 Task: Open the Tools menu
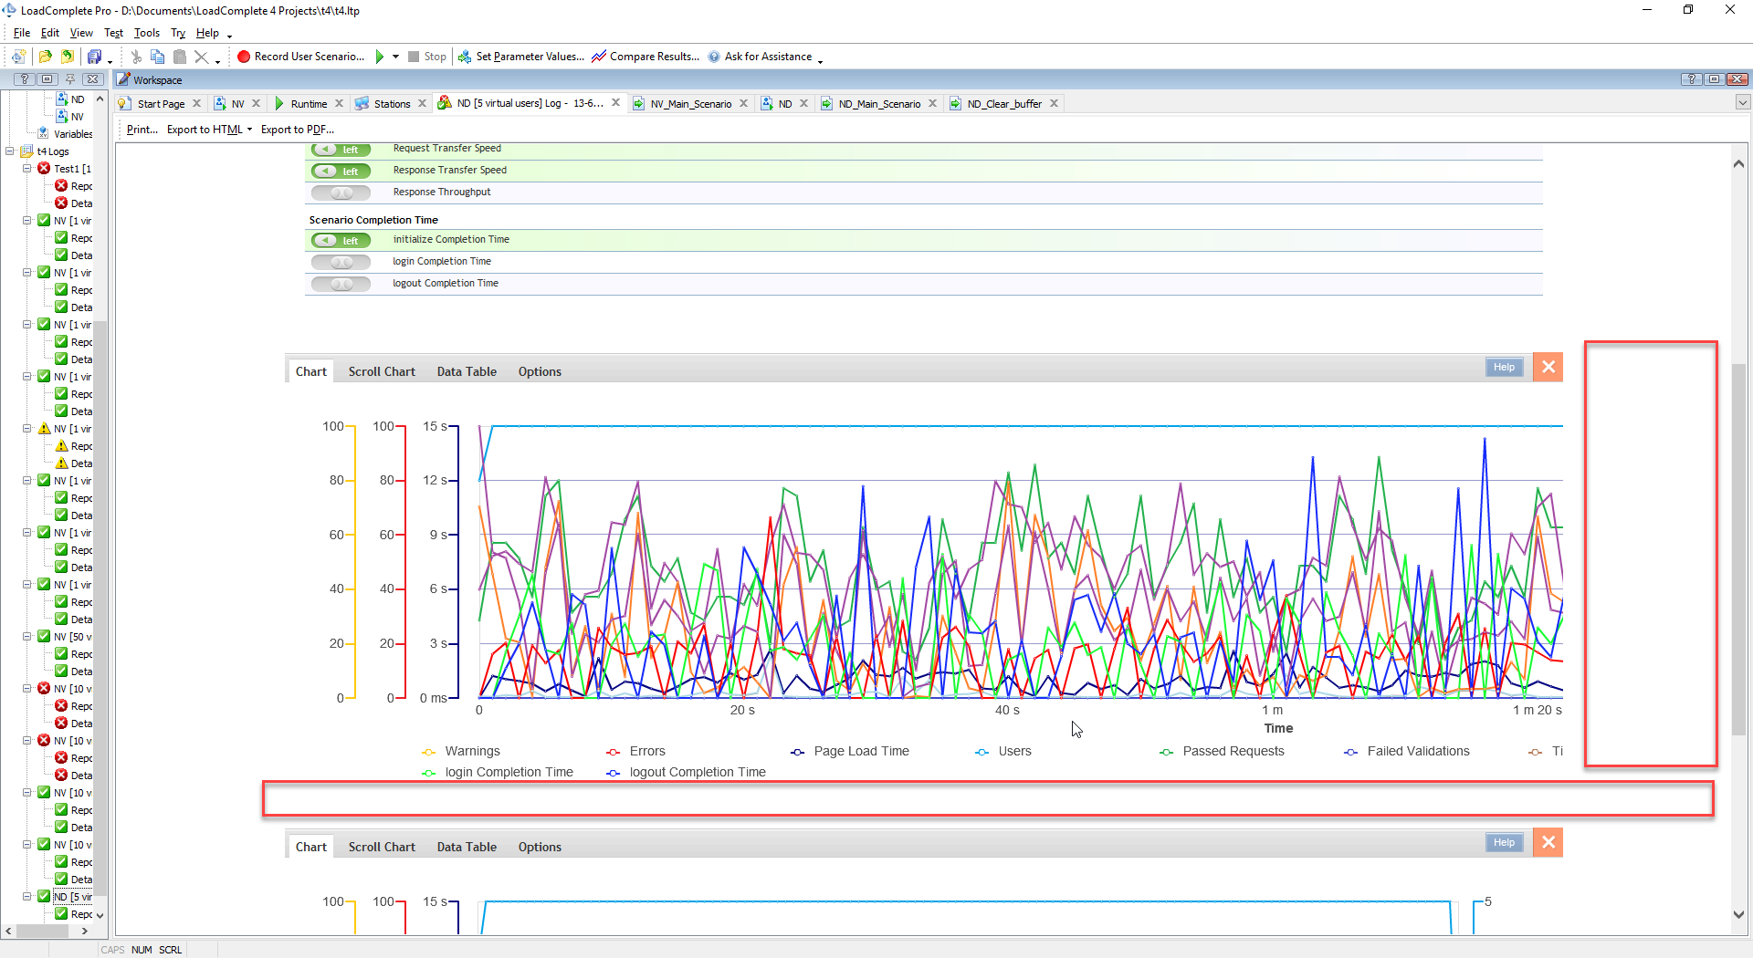click(146, 33)
